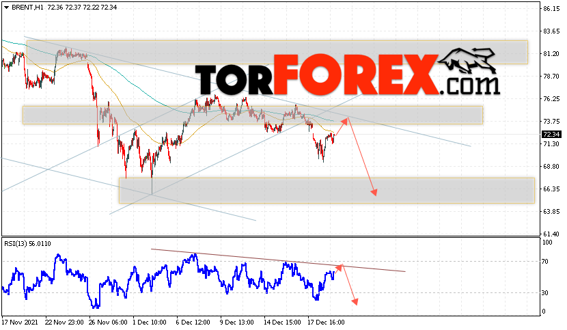Click the 76.25 price axis label
The width and height of the screenshot is (567, 330).
(x=551, y=99)
